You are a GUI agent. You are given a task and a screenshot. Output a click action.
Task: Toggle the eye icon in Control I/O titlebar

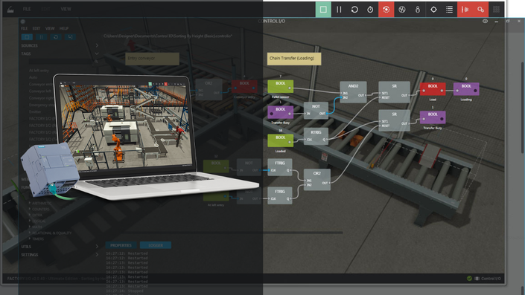485,21
